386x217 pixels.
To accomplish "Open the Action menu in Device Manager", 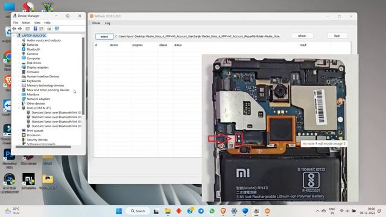I will tap(26, 23).
